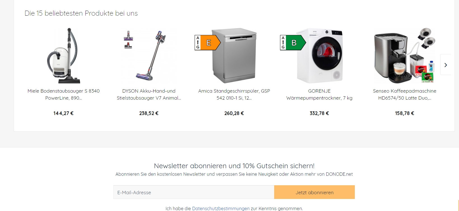Viewport: 459px width, 211px height.
Task: Click the 238,52 € price
Action: (x=149, y=113)
